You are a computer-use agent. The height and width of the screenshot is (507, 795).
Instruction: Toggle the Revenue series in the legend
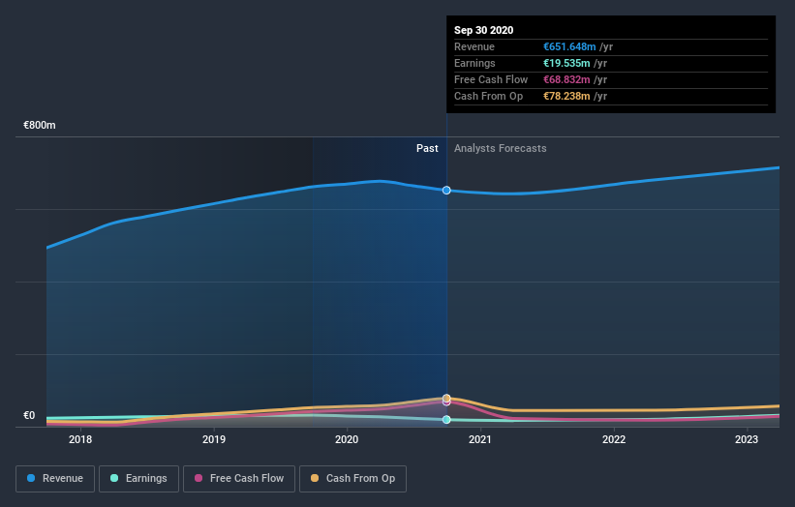pos(55,479)
